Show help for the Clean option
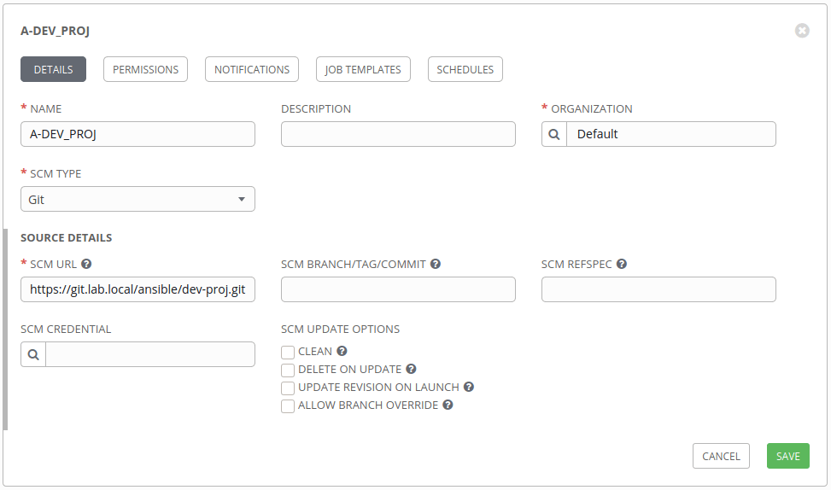The height and width of the screenshot is (490, 831). coord(342,351)
